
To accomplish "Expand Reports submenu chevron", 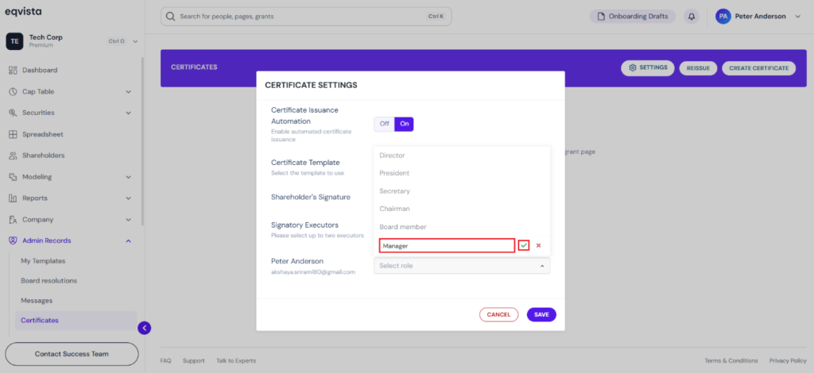I will [128, 198].
